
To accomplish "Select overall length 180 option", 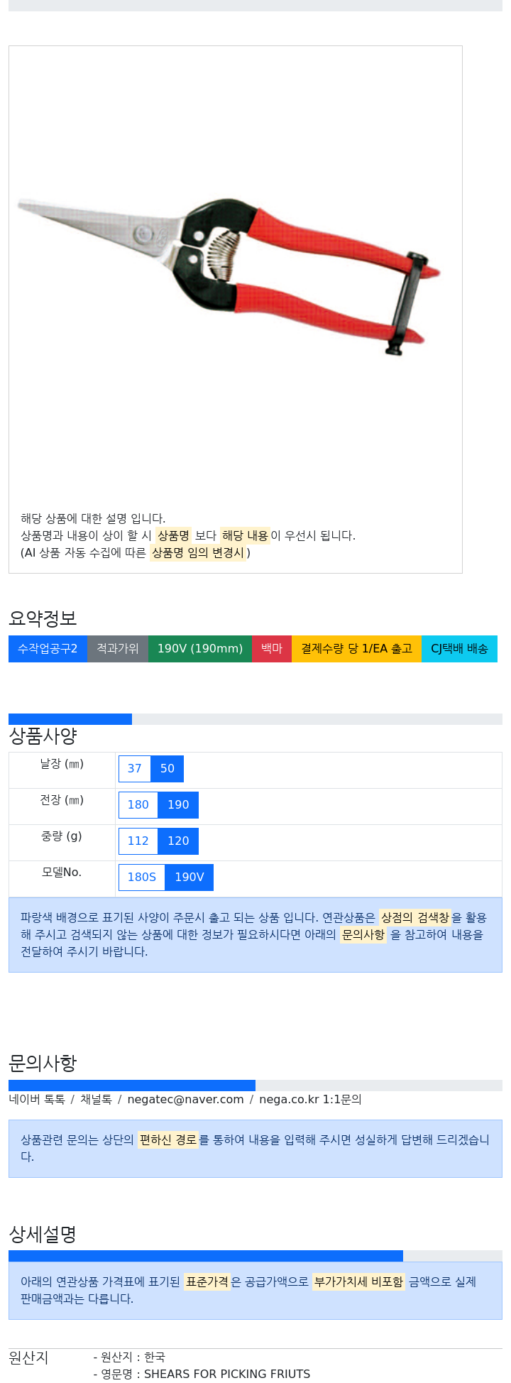I will [x=138, y=805].
